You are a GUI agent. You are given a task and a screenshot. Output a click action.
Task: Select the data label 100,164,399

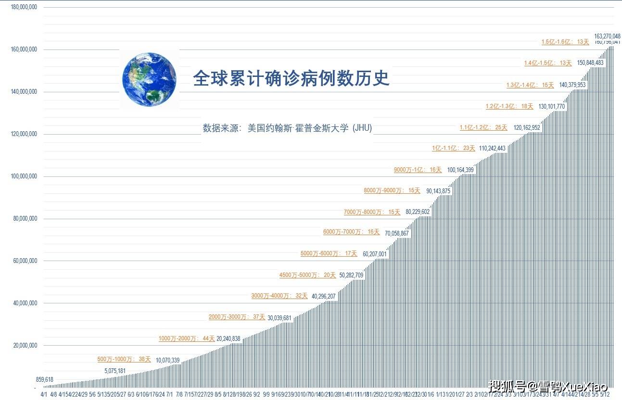(460, 170)
